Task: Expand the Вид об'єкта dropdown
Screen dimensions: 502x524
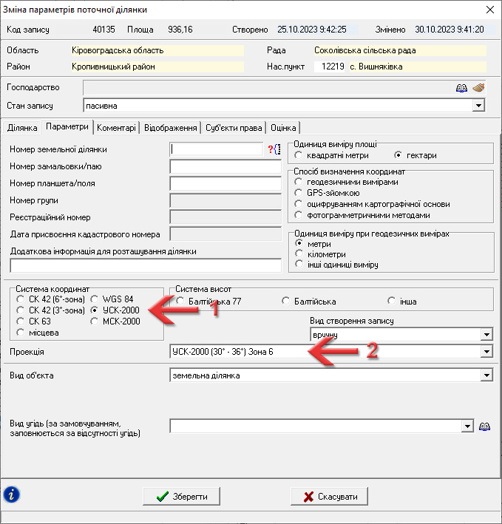Action: [486, 375]
